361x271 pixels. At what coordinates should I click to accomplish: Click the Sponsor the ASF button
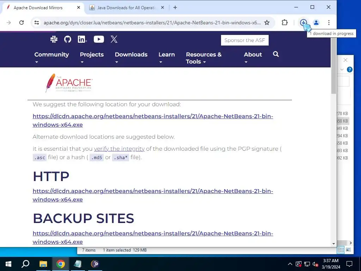coord(245,40)
